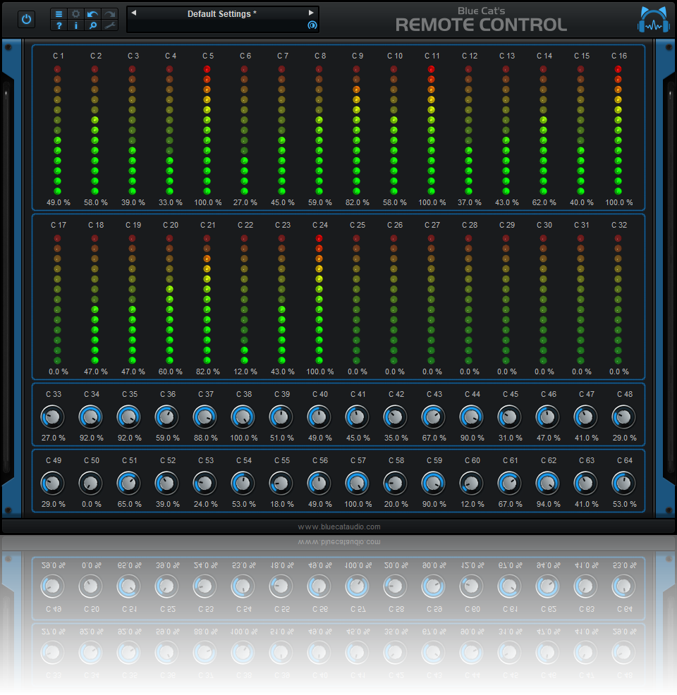
Task: Click the C 40 knob
Action: click(x=319, y=417)
